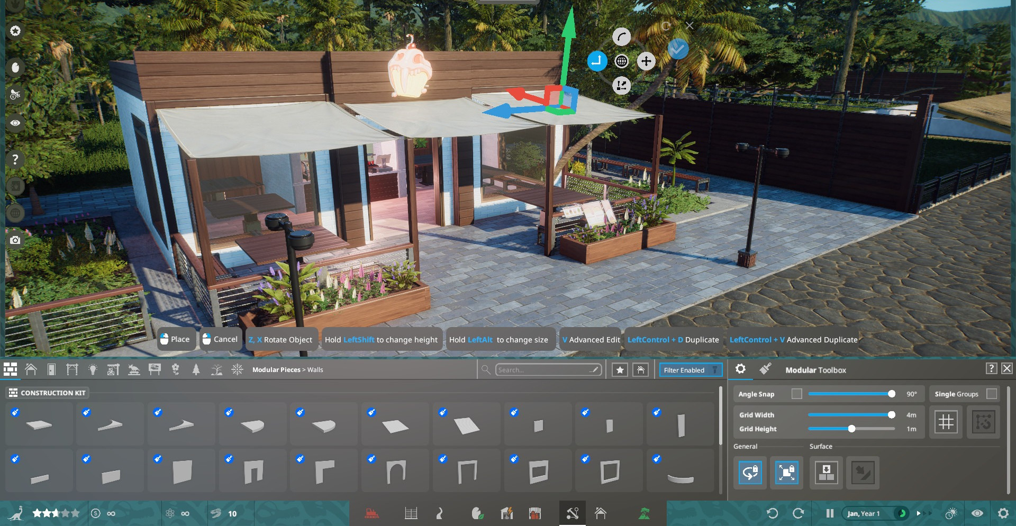Switch to the scale gizmo tool

click(621, 85)
